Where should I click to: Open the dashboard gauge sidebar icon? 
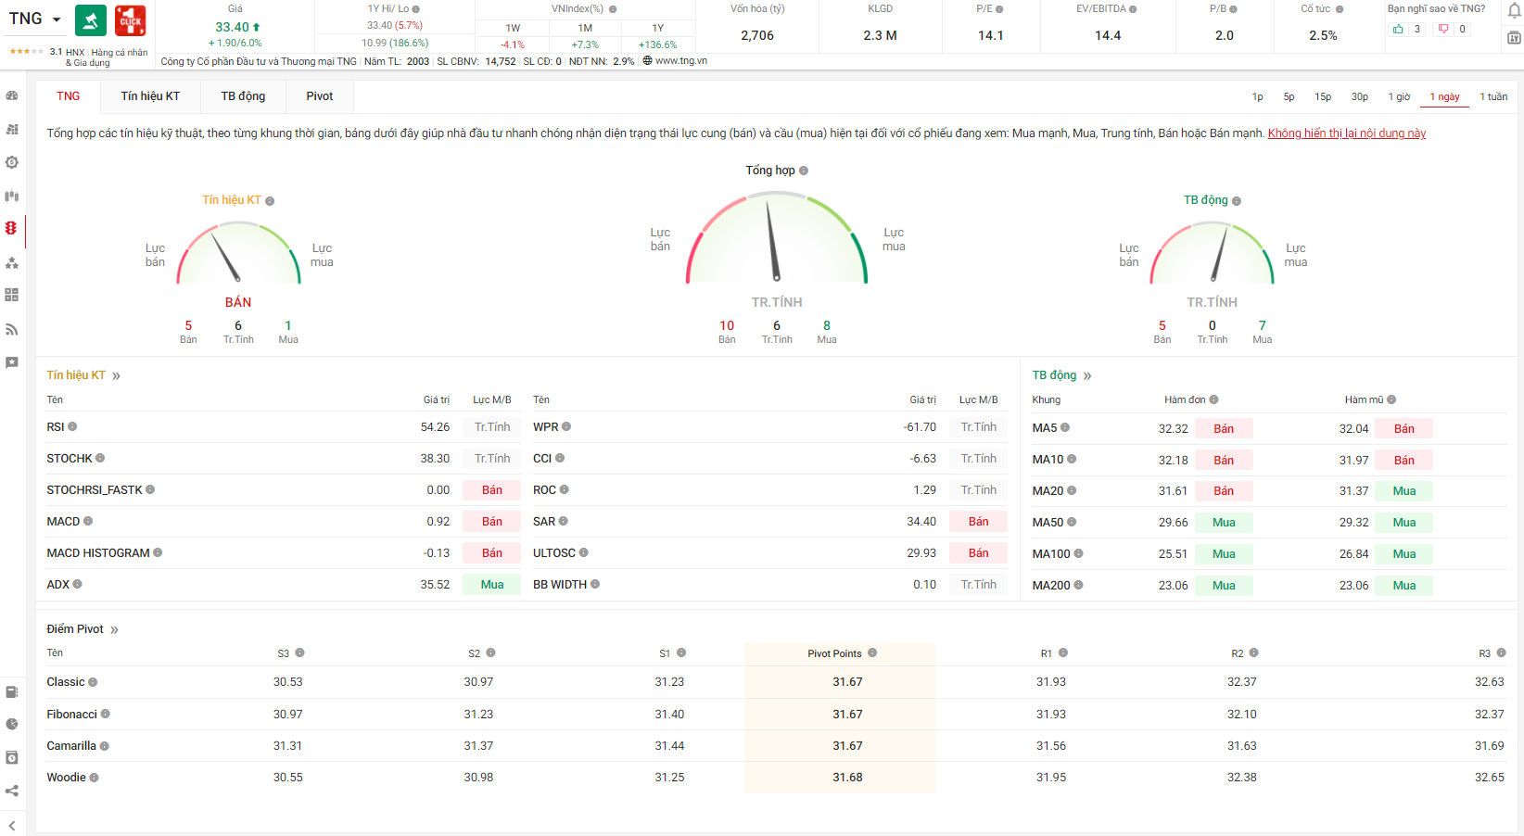[x=12, y=95]
